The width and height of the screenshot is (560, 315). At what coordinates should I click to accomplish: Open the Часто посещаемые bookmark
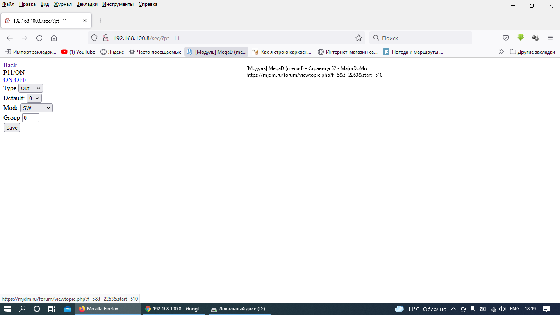155,52
